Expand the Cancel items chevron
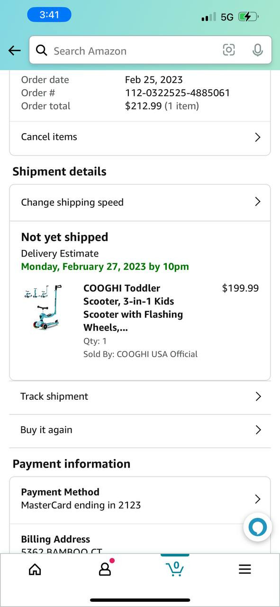This screenshot has width=280, height=607. coord(258,137)
